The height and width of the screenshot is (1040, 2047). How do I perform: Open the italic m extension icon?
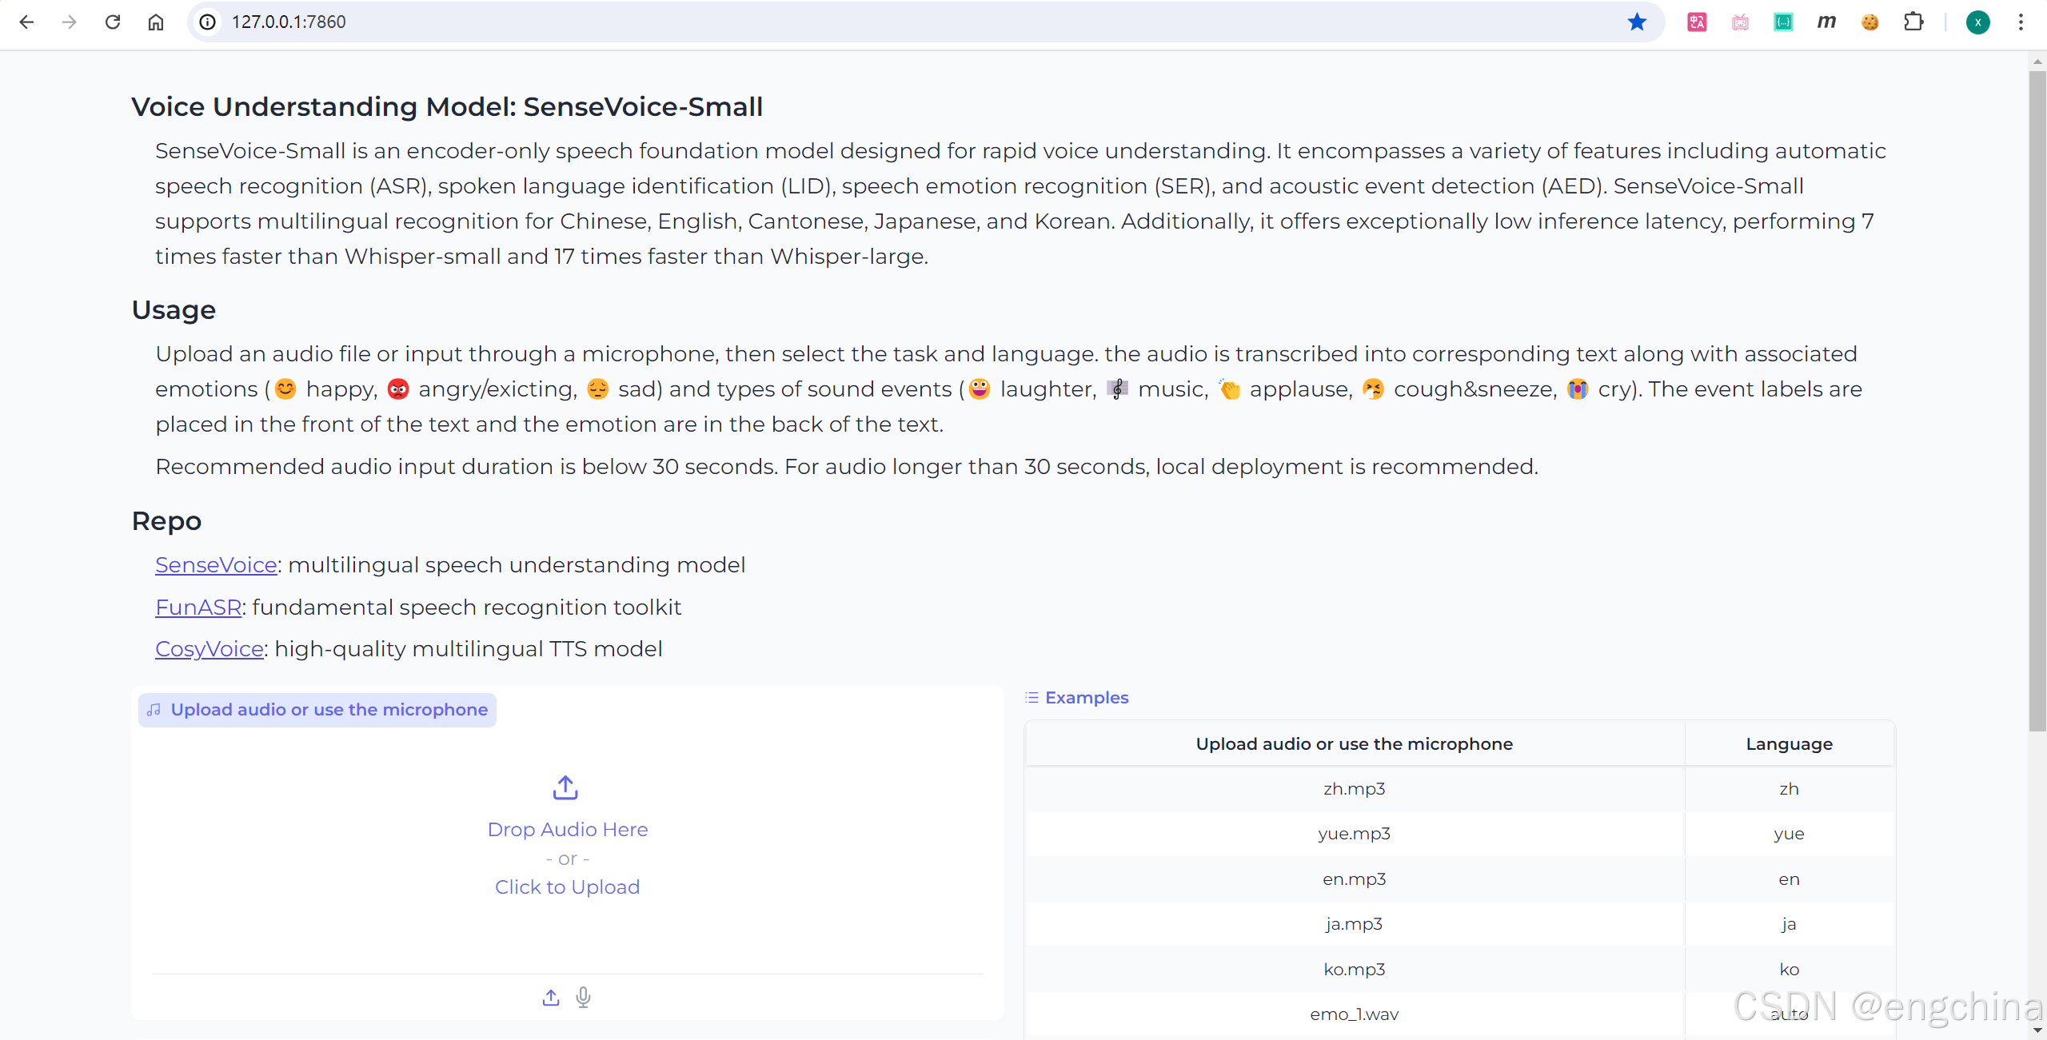1826,22
